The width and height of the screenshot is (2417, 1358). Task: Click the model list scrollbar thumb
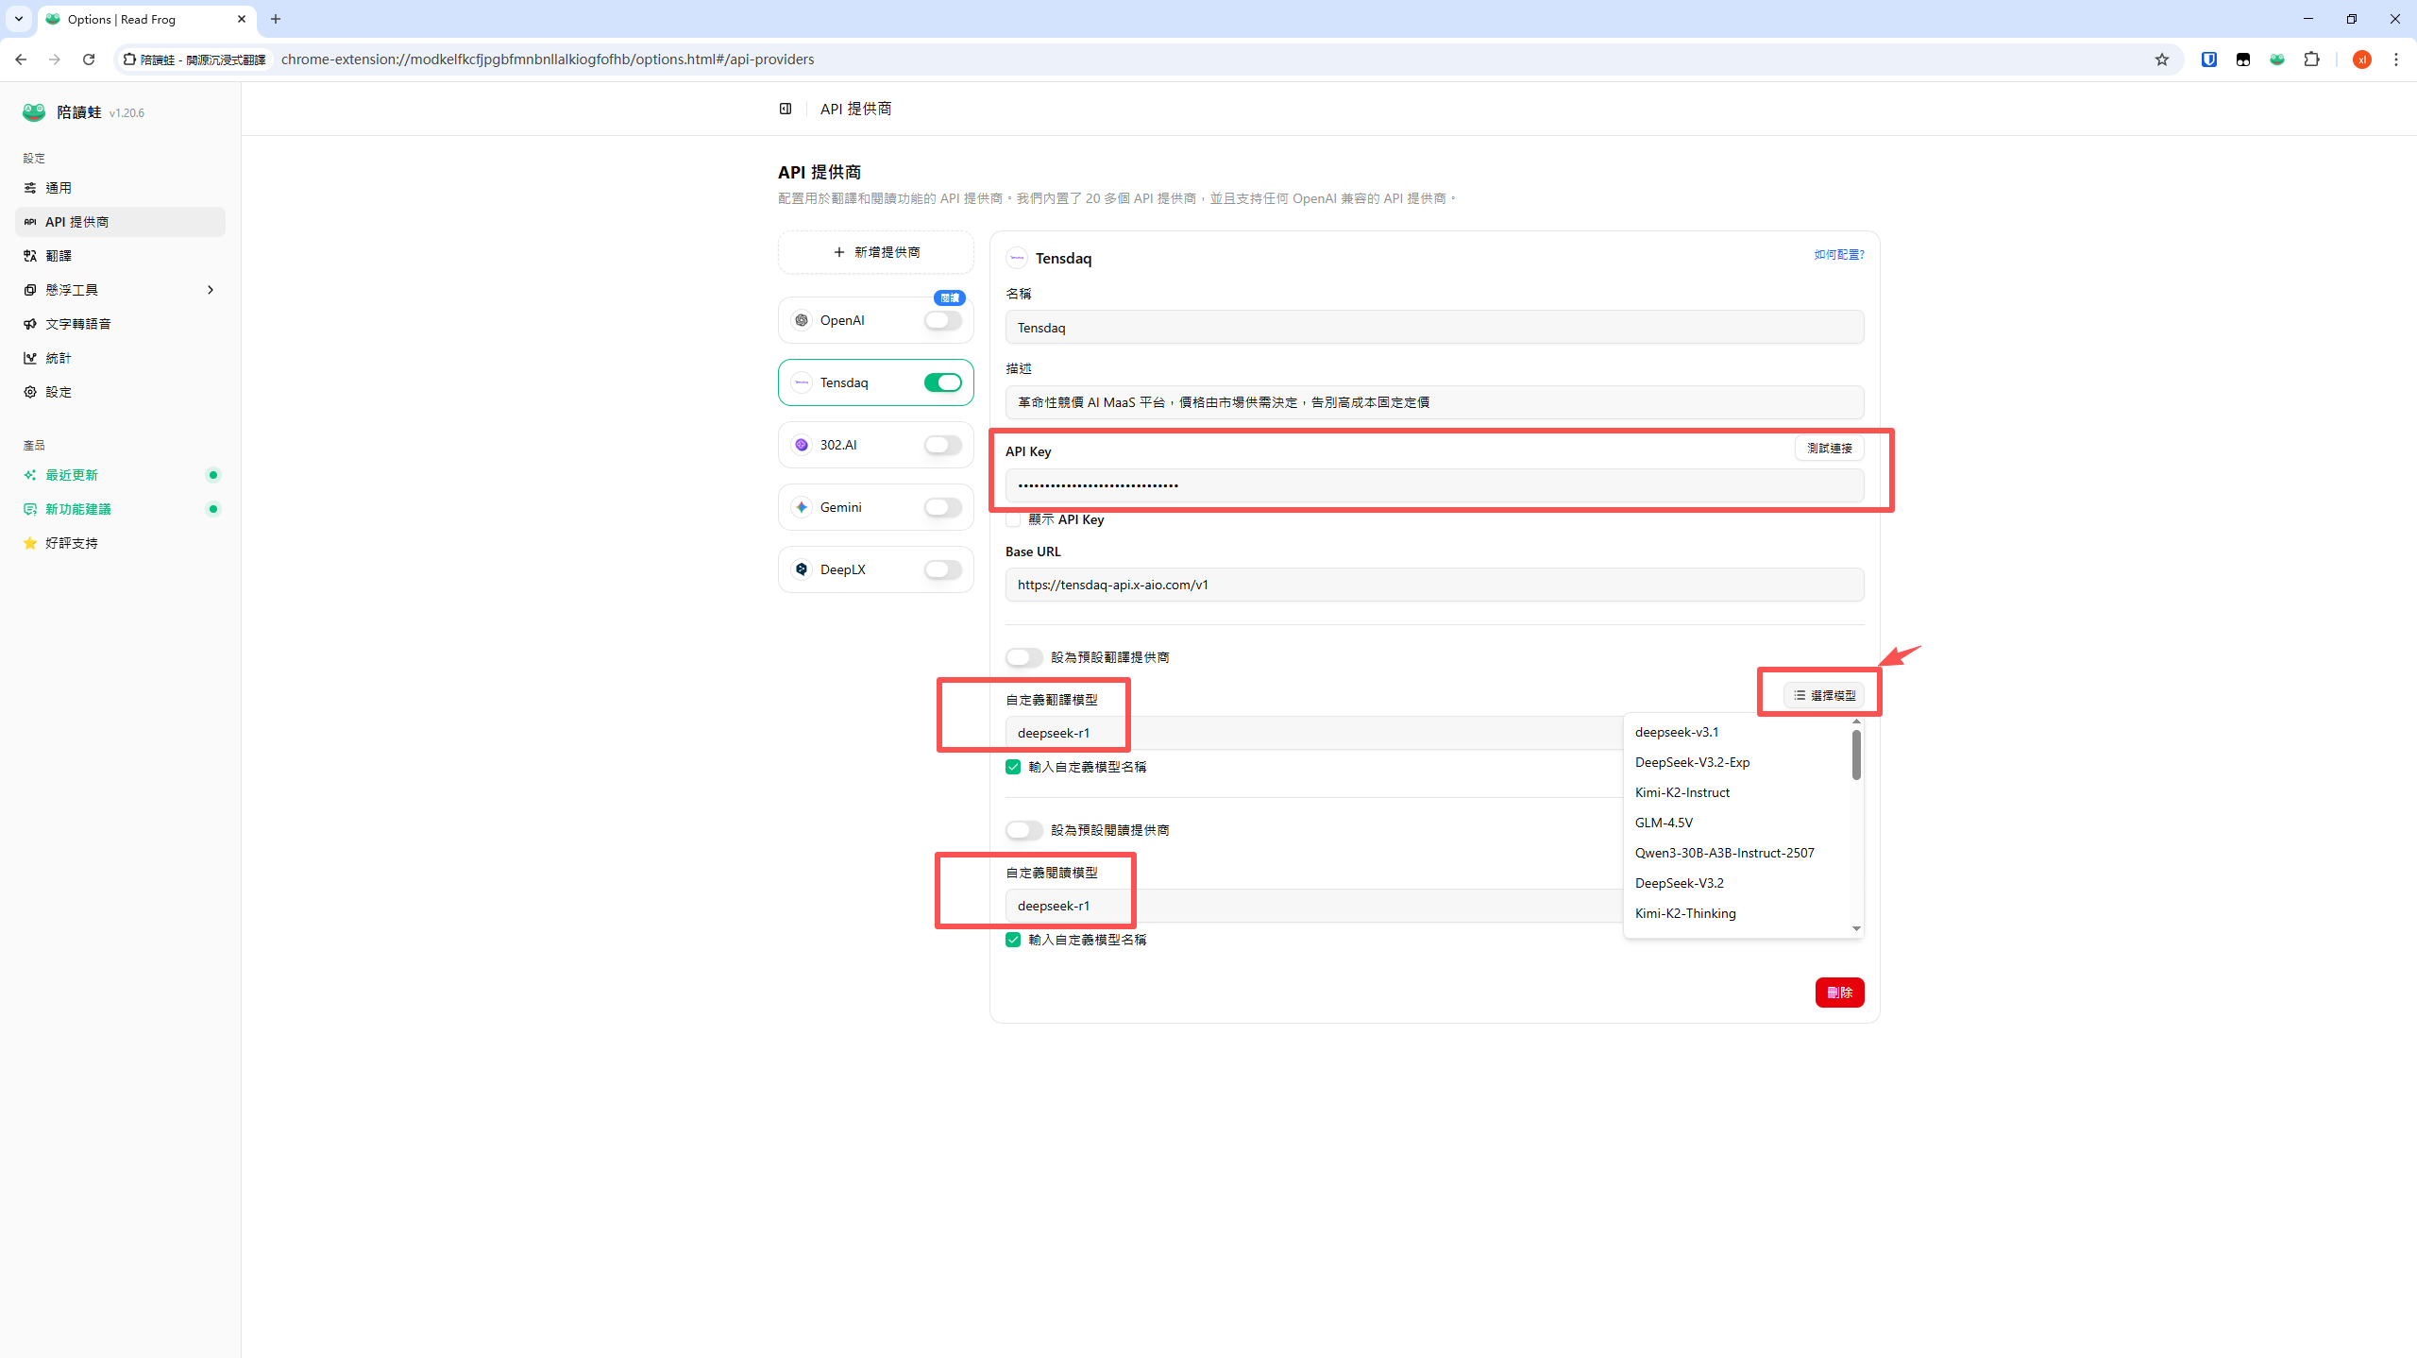pyautogui.click(x=1856, y=755)
